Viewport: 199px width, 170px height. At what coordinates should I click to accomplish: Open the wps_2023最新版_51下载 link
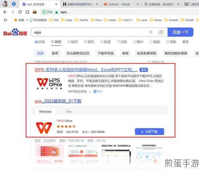58,101
